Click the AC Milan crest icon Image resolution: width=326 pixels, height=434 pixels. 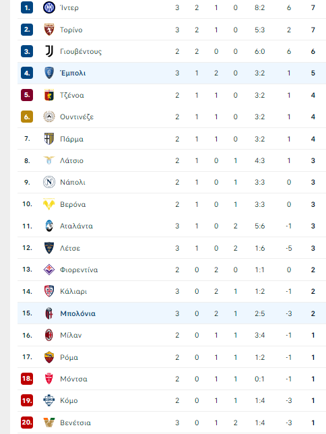[x=49, y=335]
